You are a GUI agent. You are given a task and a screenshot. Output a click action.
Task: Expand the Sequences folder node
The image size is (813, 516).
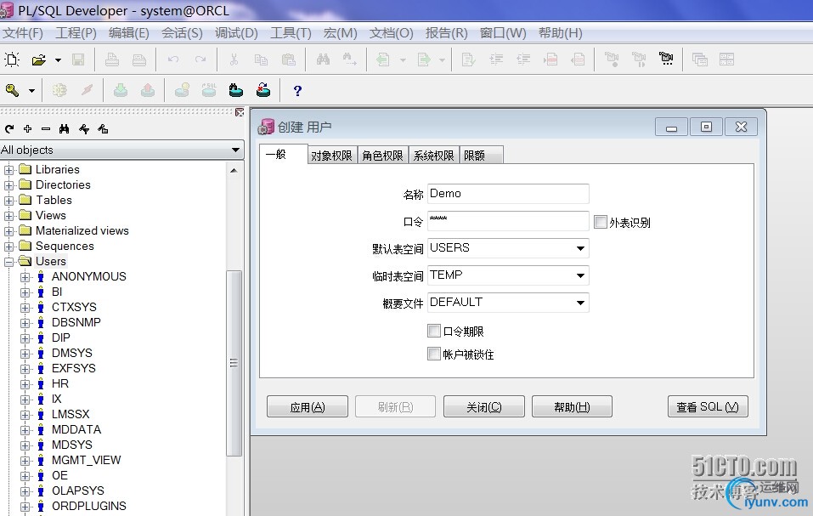point(8,247)
